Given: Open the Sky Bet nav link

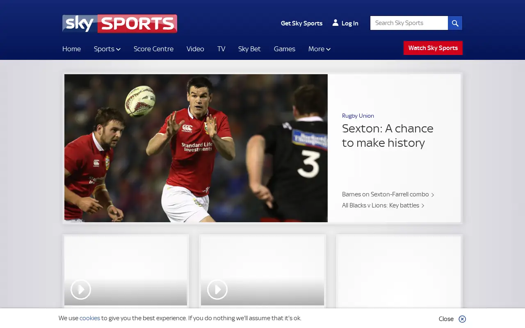Looking at the screenshot, I should click(x=249, y=49).
